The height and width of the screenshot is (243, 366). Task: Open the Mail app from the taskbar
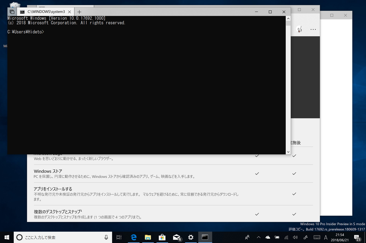(176, 237)
